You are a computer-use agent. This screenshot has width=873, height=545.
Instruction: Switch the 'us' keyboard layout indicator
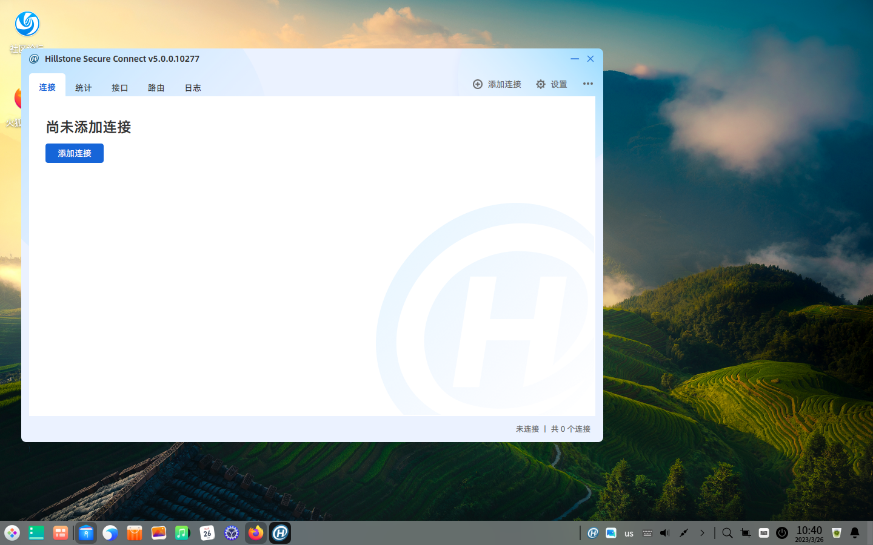coord(629,533)
